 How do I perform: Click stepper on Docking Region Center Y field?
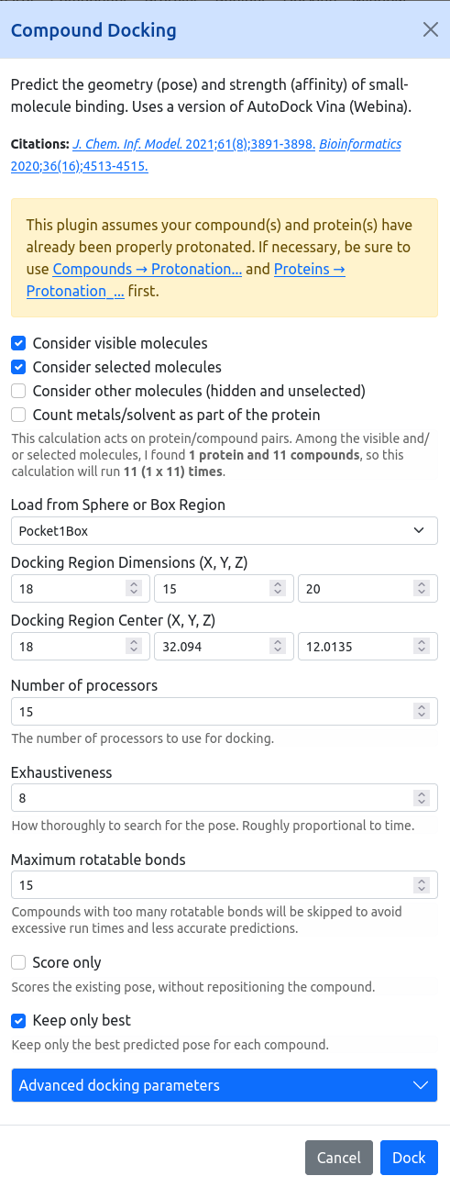278,647
